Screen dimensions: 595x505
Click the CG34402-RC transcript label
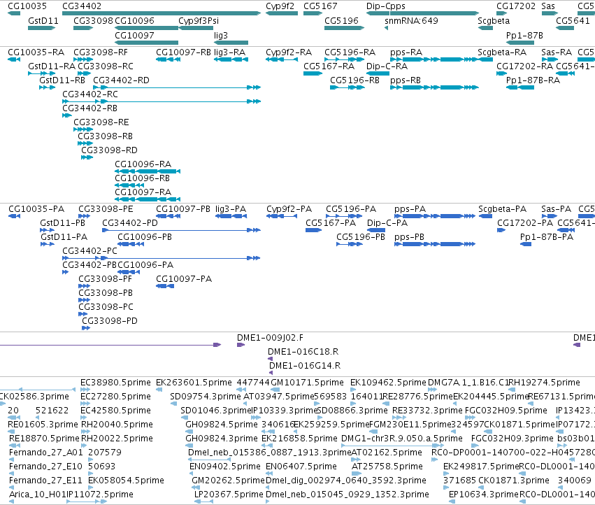(90, 94)
